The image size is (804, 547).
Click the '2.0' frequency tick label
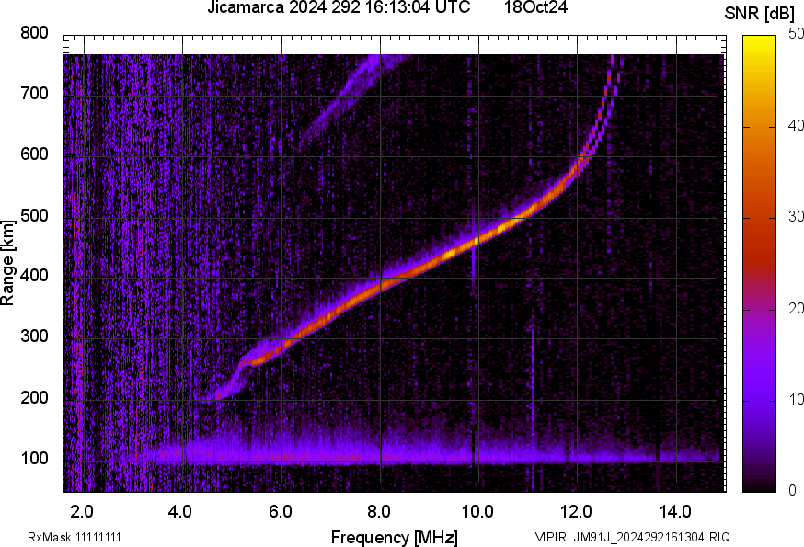click(x=82, y=511)
